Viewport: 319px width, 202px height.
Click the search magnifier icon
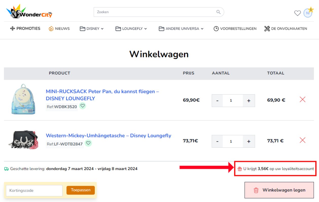tap(218, 12)
